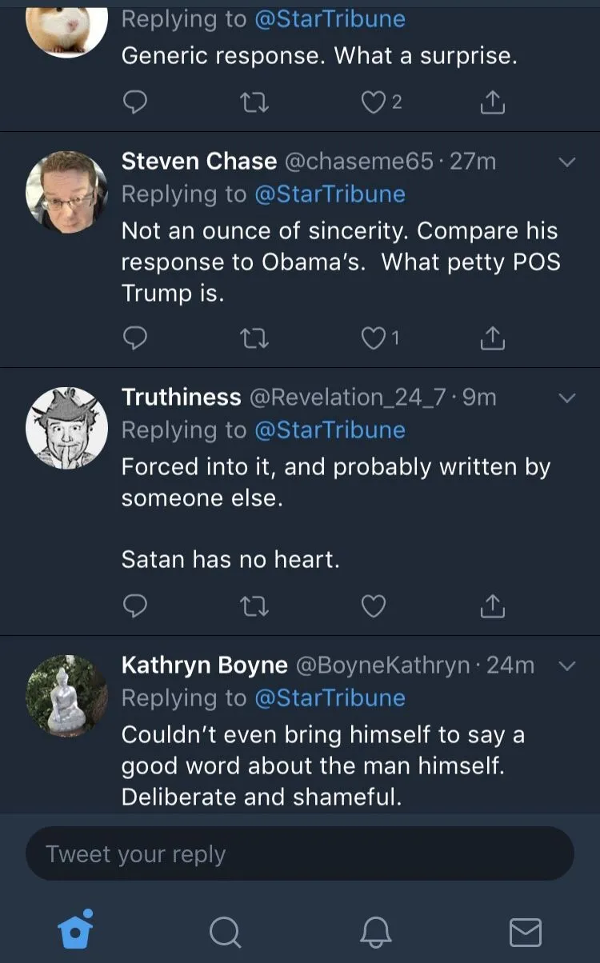Image resolution: width=600 pixels, height=963 pixels.
Task: Tap the 'Tweet your reply' field
Action: (300, 853)
